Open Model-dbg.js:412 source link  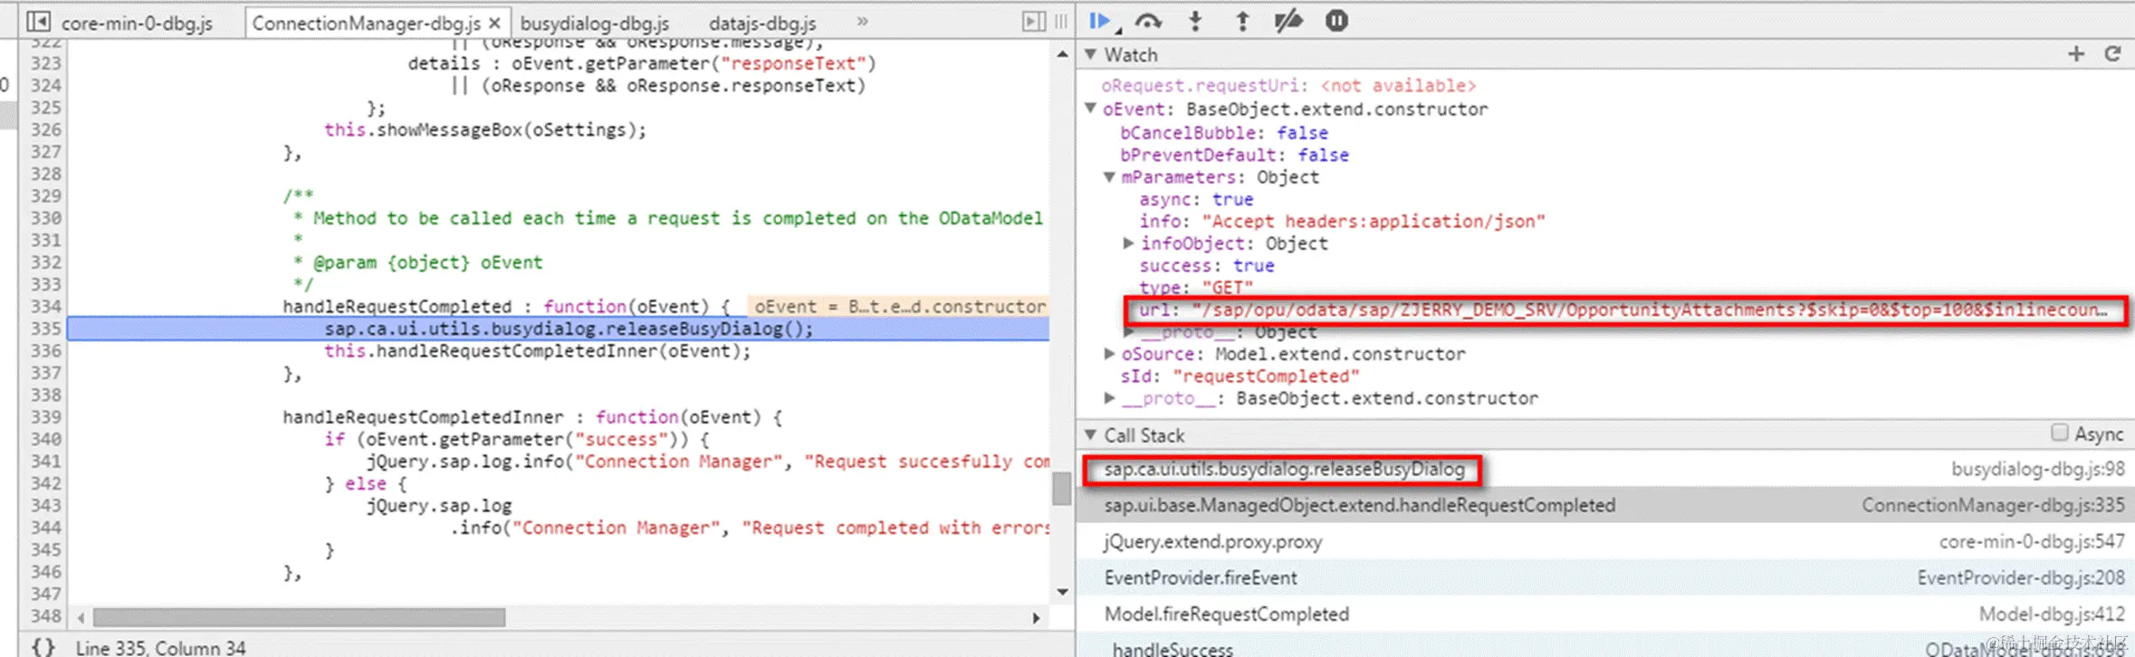[2052, 614]
